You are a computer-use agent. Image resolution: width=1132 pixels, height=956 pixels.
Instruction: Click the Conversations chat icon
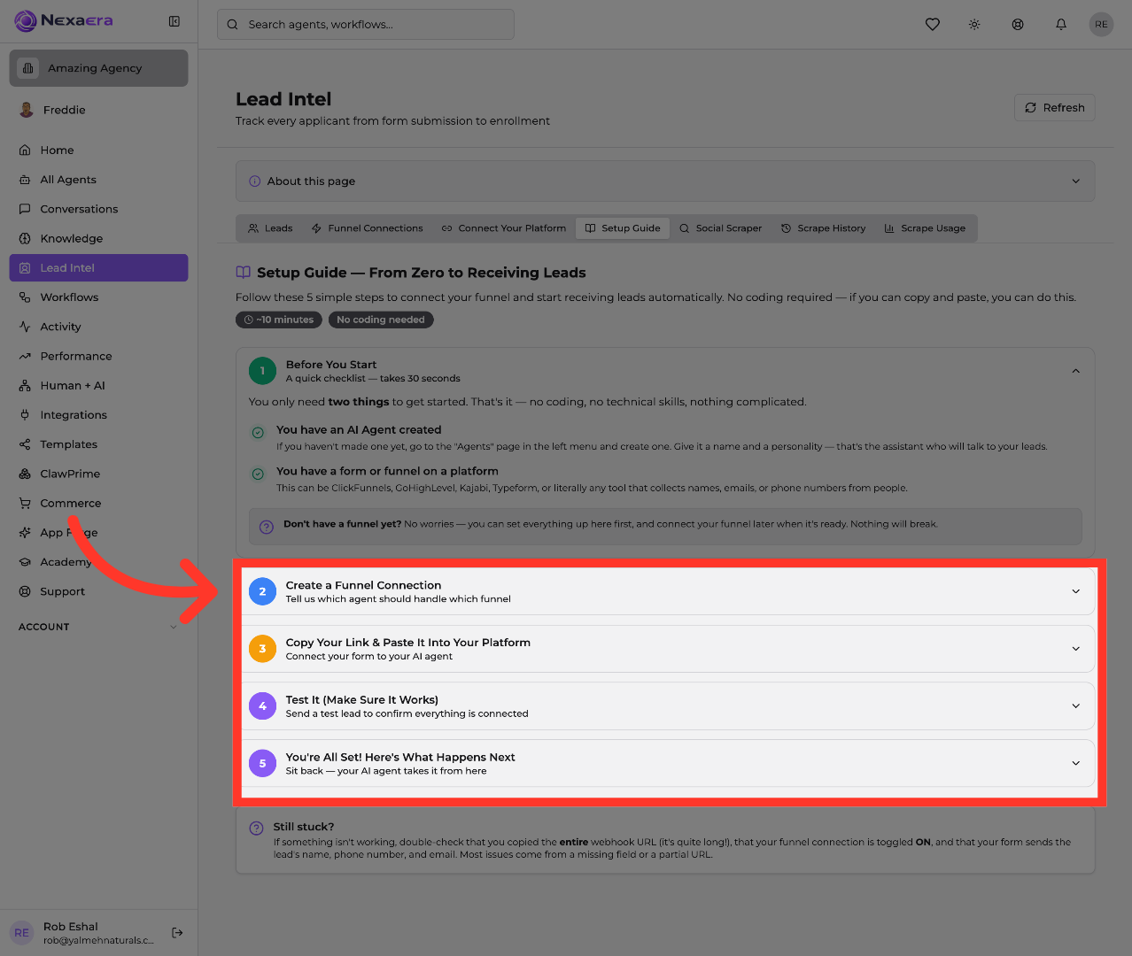[x=25, y=209]
